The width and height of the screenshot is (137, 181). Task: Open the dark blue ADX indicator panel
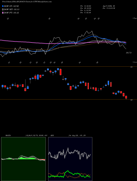[x=70, y=159]
